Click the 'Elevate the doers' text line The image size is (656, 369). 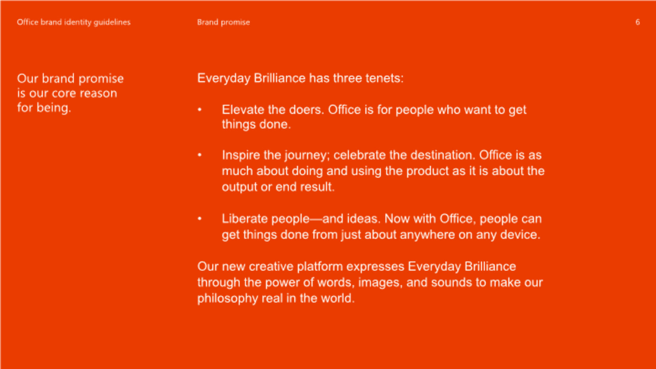click(374, 110)
